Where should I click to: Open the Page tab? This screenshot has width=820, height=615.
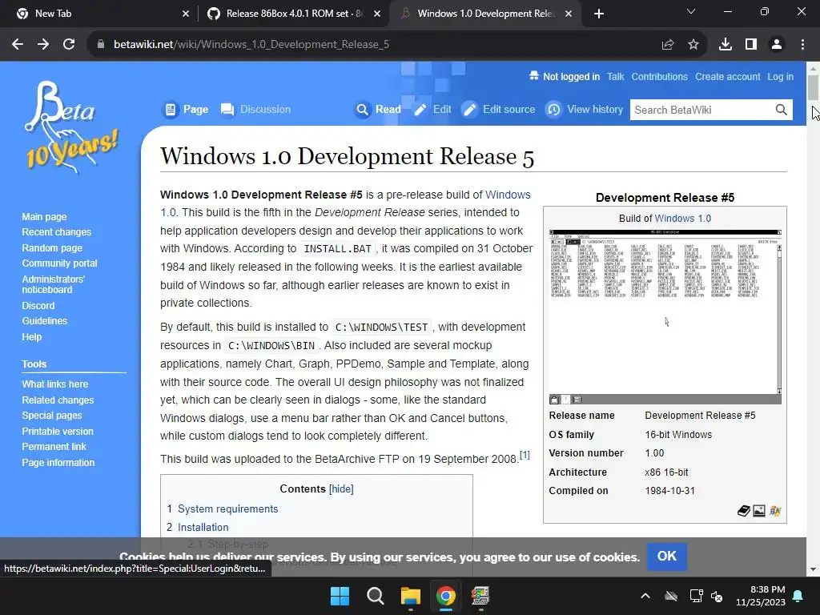(x=186, y=109)
